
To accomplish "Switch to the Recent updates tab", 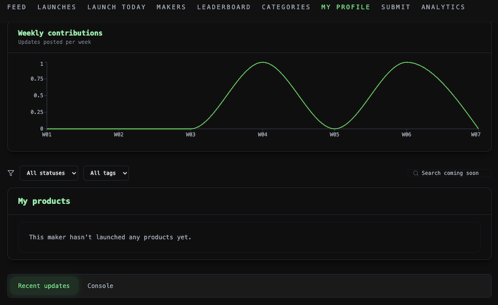I will click(x=44, y=286).
